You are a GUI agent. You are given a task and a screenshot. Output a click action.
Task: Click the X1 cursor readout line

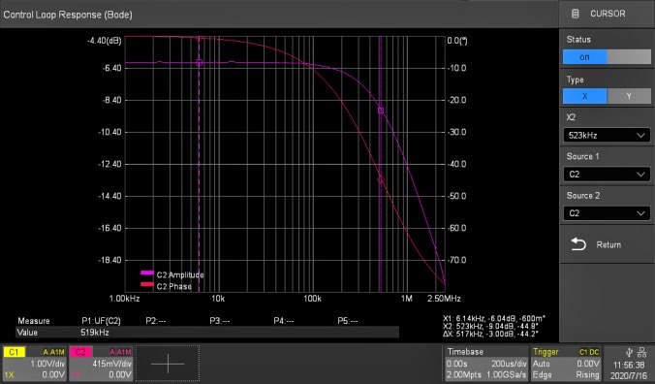tap(494, 318)
